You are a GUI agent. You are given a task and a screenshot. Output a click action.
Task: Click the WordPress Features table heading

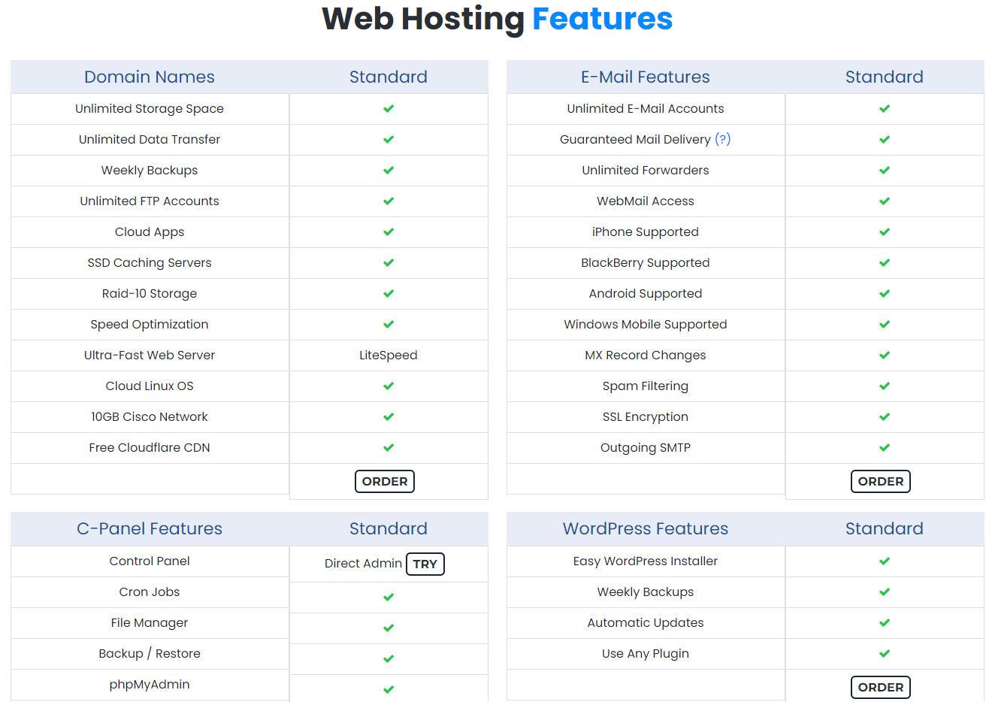pos(645,528)
